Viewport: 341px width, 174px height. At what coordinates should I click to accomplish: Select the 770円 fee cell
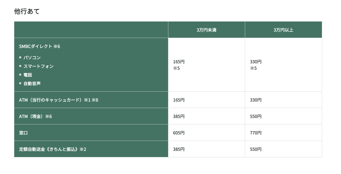click(256, 133)
